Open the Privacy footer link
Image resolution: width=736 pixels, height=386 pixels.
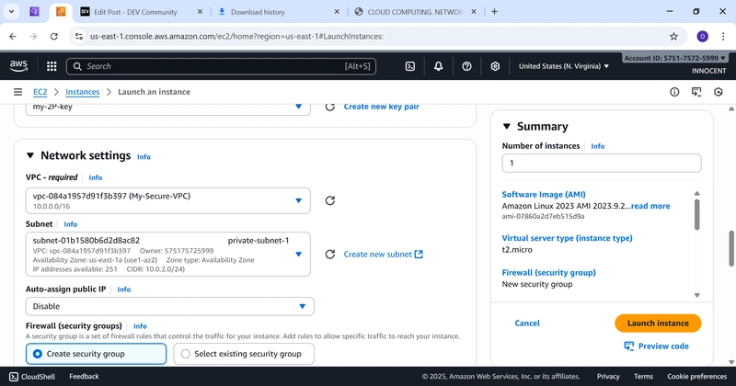tap(608, 377)
